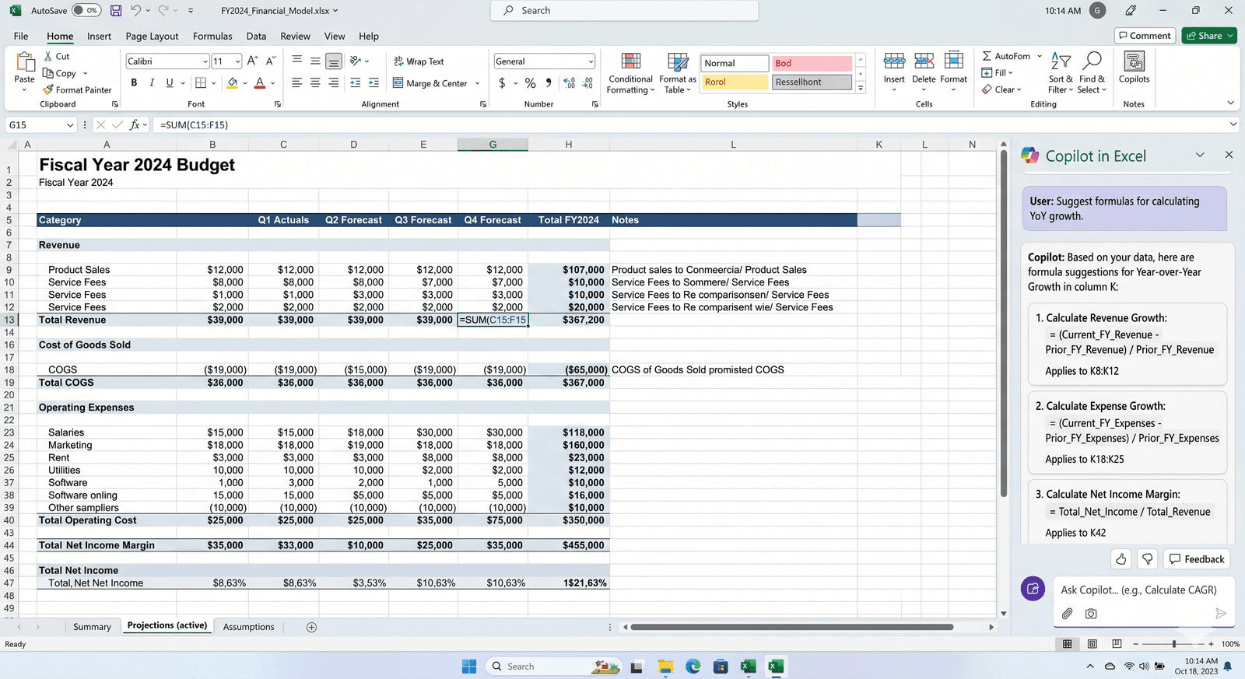Click the Delete cells icon
The image size is (1245, 679).
[924, 61]
